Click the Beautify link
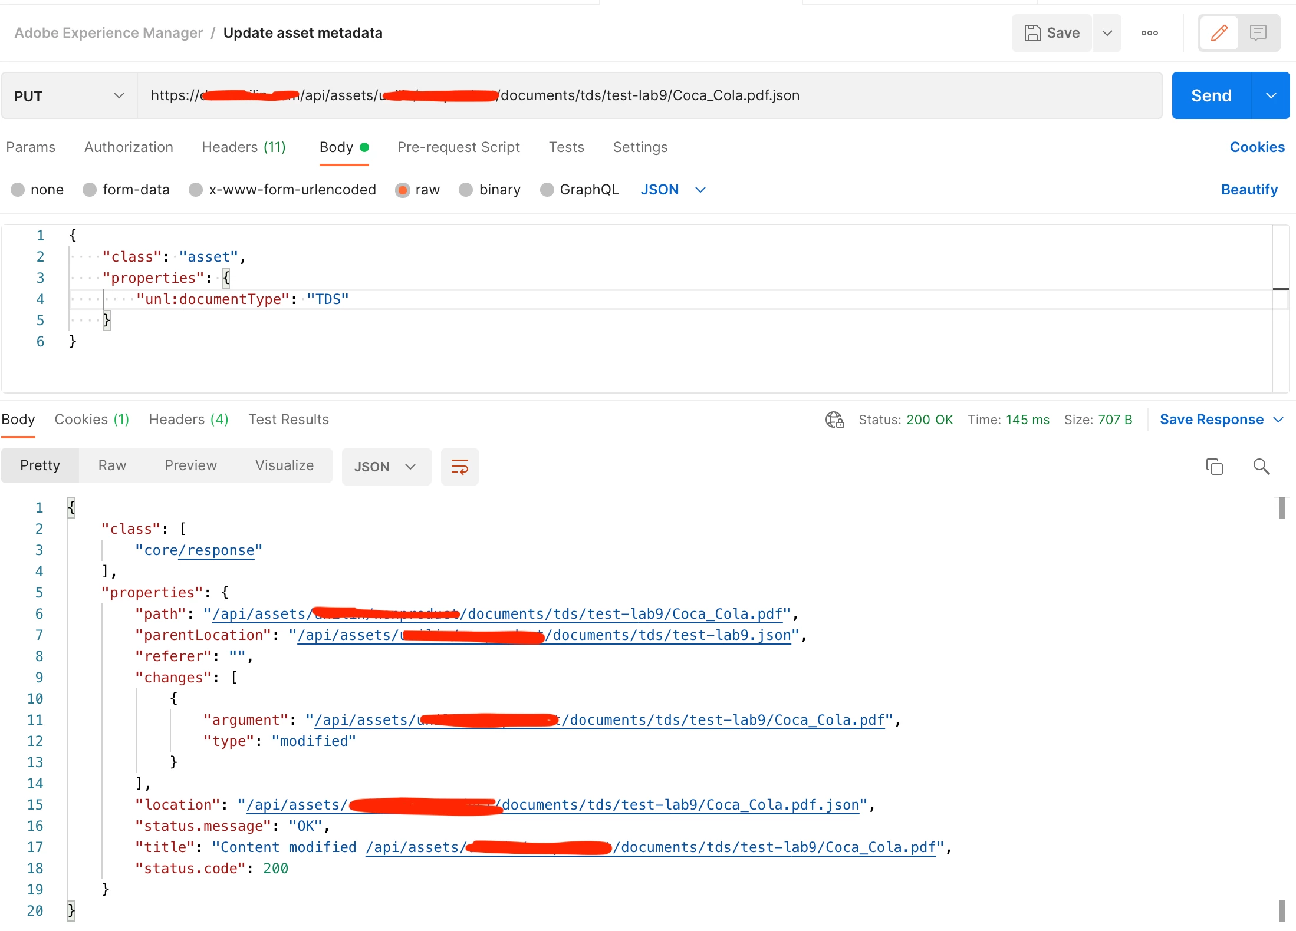 pos(1249,190)
